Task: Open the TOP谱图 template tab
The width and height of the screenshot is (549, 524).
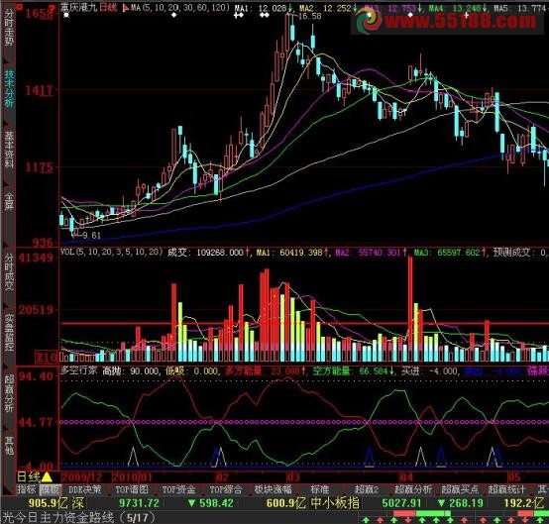Action: pyautogui.click(x=132, y=489)
